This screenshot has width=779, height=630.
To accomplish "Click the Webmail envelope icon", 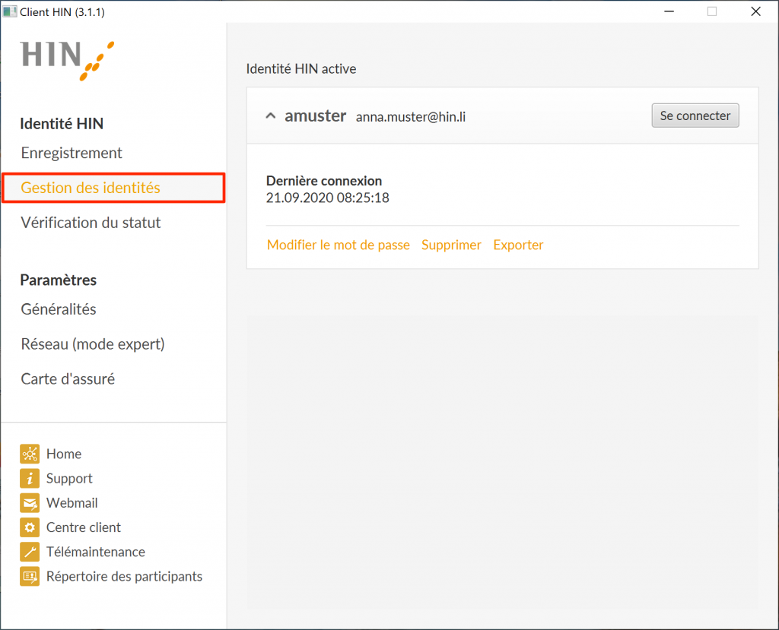I will pyautogui.click(x=30, y=503).
